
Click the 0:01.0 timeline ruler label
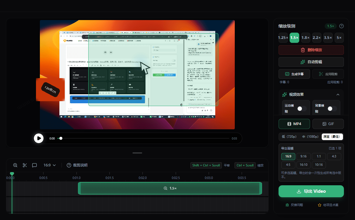coord(76,178)
